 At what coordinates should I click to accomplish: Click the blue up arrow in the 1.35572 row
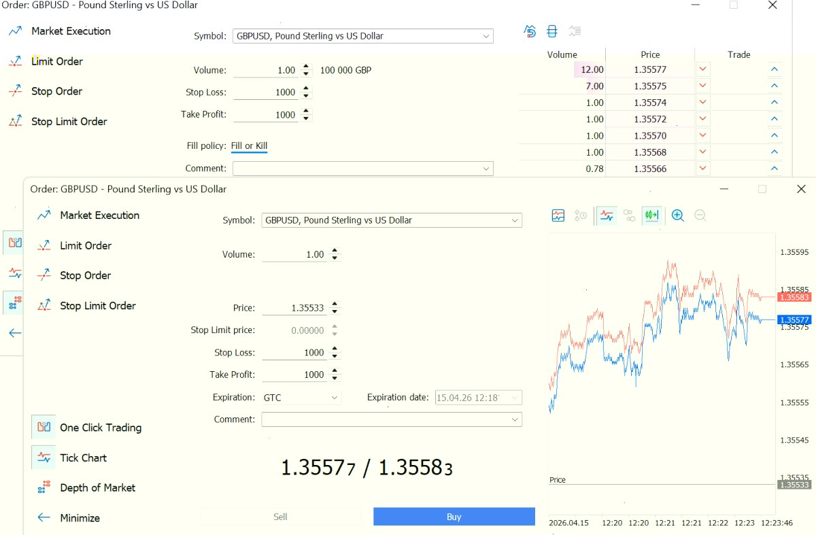click(774, 119)
